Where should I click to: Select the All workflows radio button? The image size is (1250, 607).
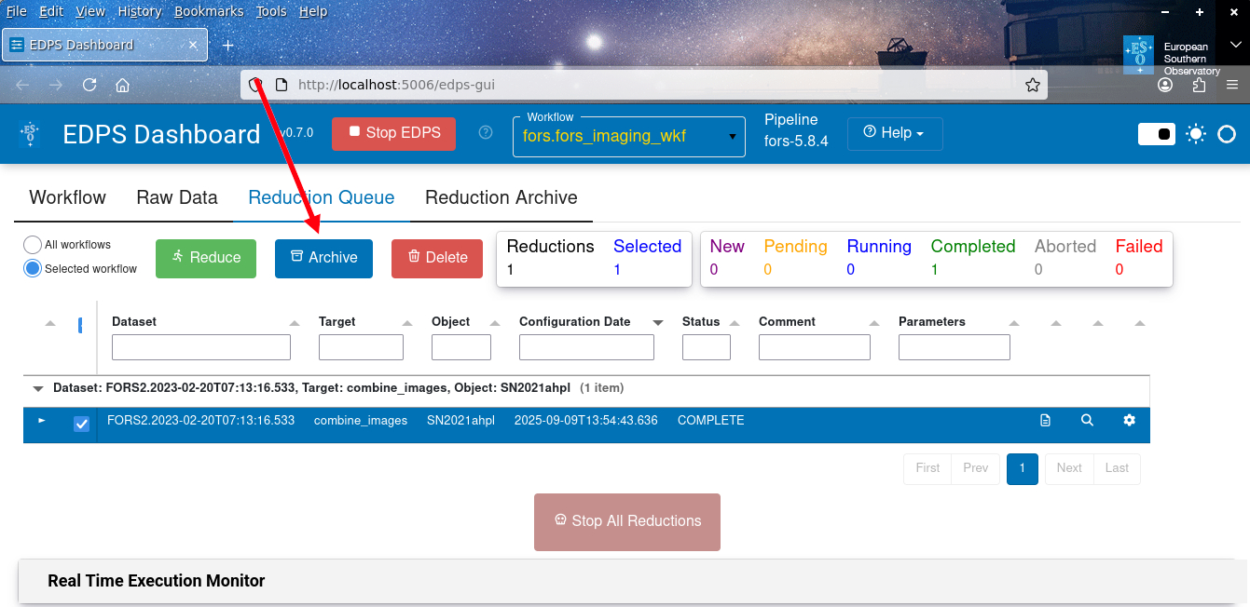point(33,245)
